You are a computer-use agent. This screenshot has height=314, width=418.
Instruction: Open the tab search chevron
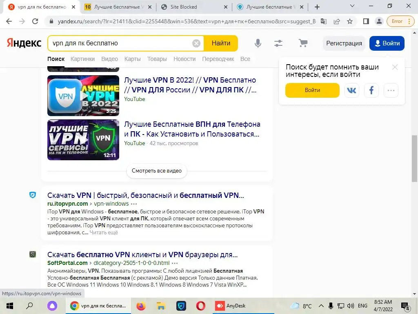[x=352, y=6]
